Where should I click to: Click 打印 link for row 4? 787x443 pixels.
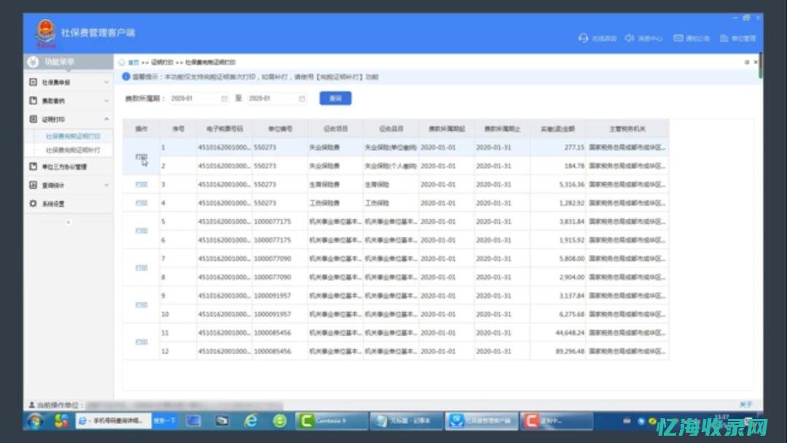click(x=141, y=203)
